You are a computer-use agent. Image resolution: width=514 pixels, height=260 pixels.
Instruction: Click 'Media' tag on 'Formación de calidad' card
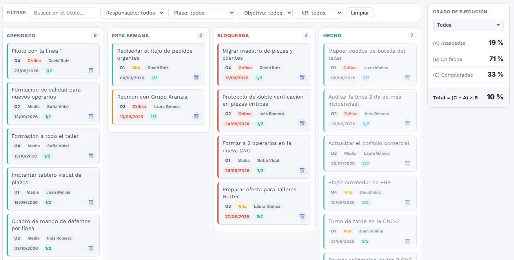click(x=33, y=106)
